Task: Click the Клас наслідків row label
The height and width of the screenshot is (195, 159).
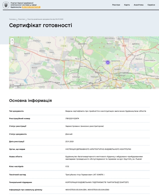Action: (x=16, y=167)
